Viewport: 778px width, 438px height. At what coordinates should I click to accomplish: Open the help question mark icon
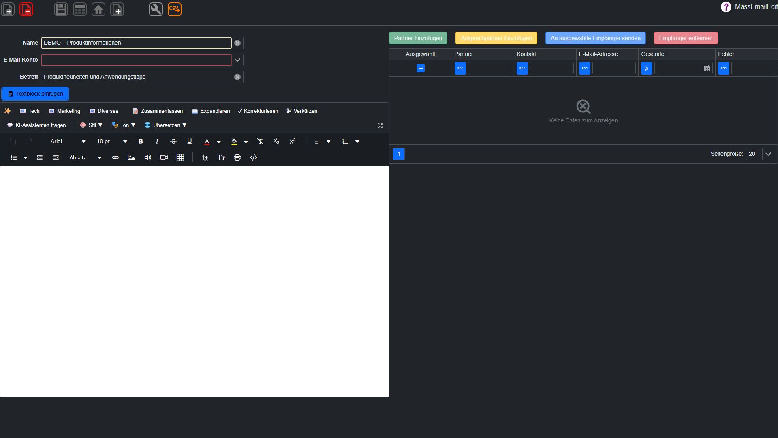tap(726, 7)
